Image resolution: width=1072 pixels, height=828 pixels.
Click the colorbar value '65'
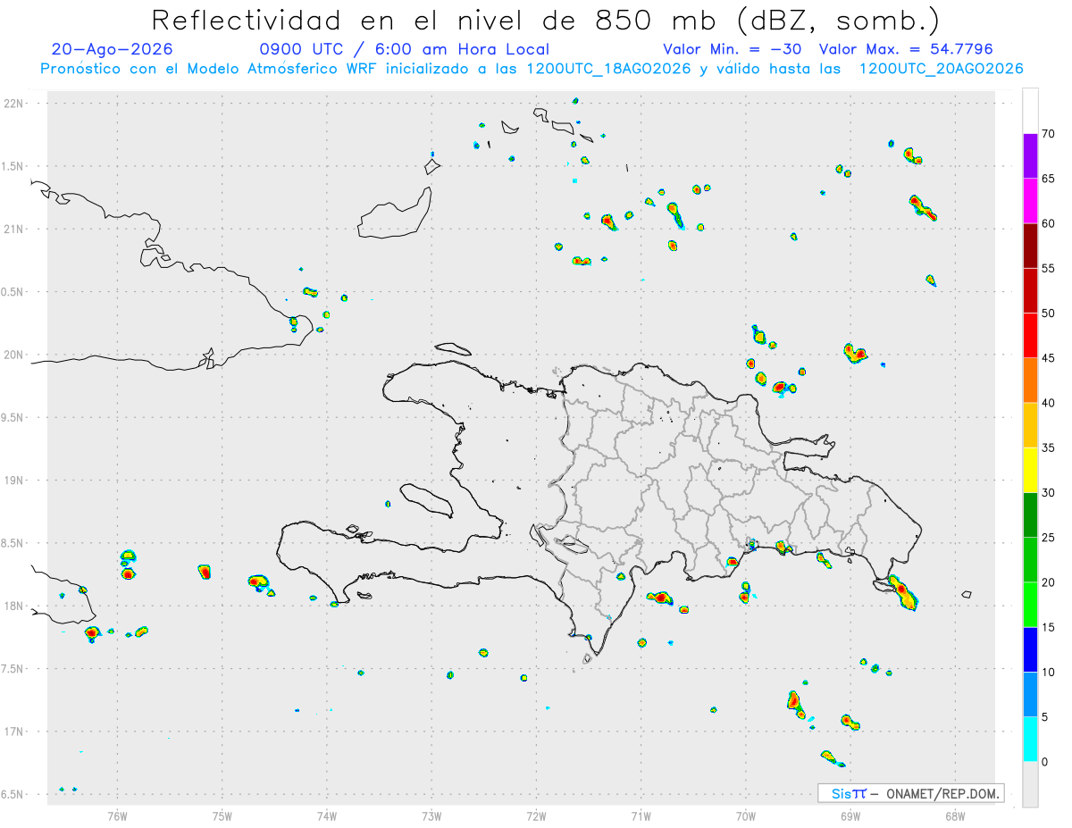[1048, 179]
